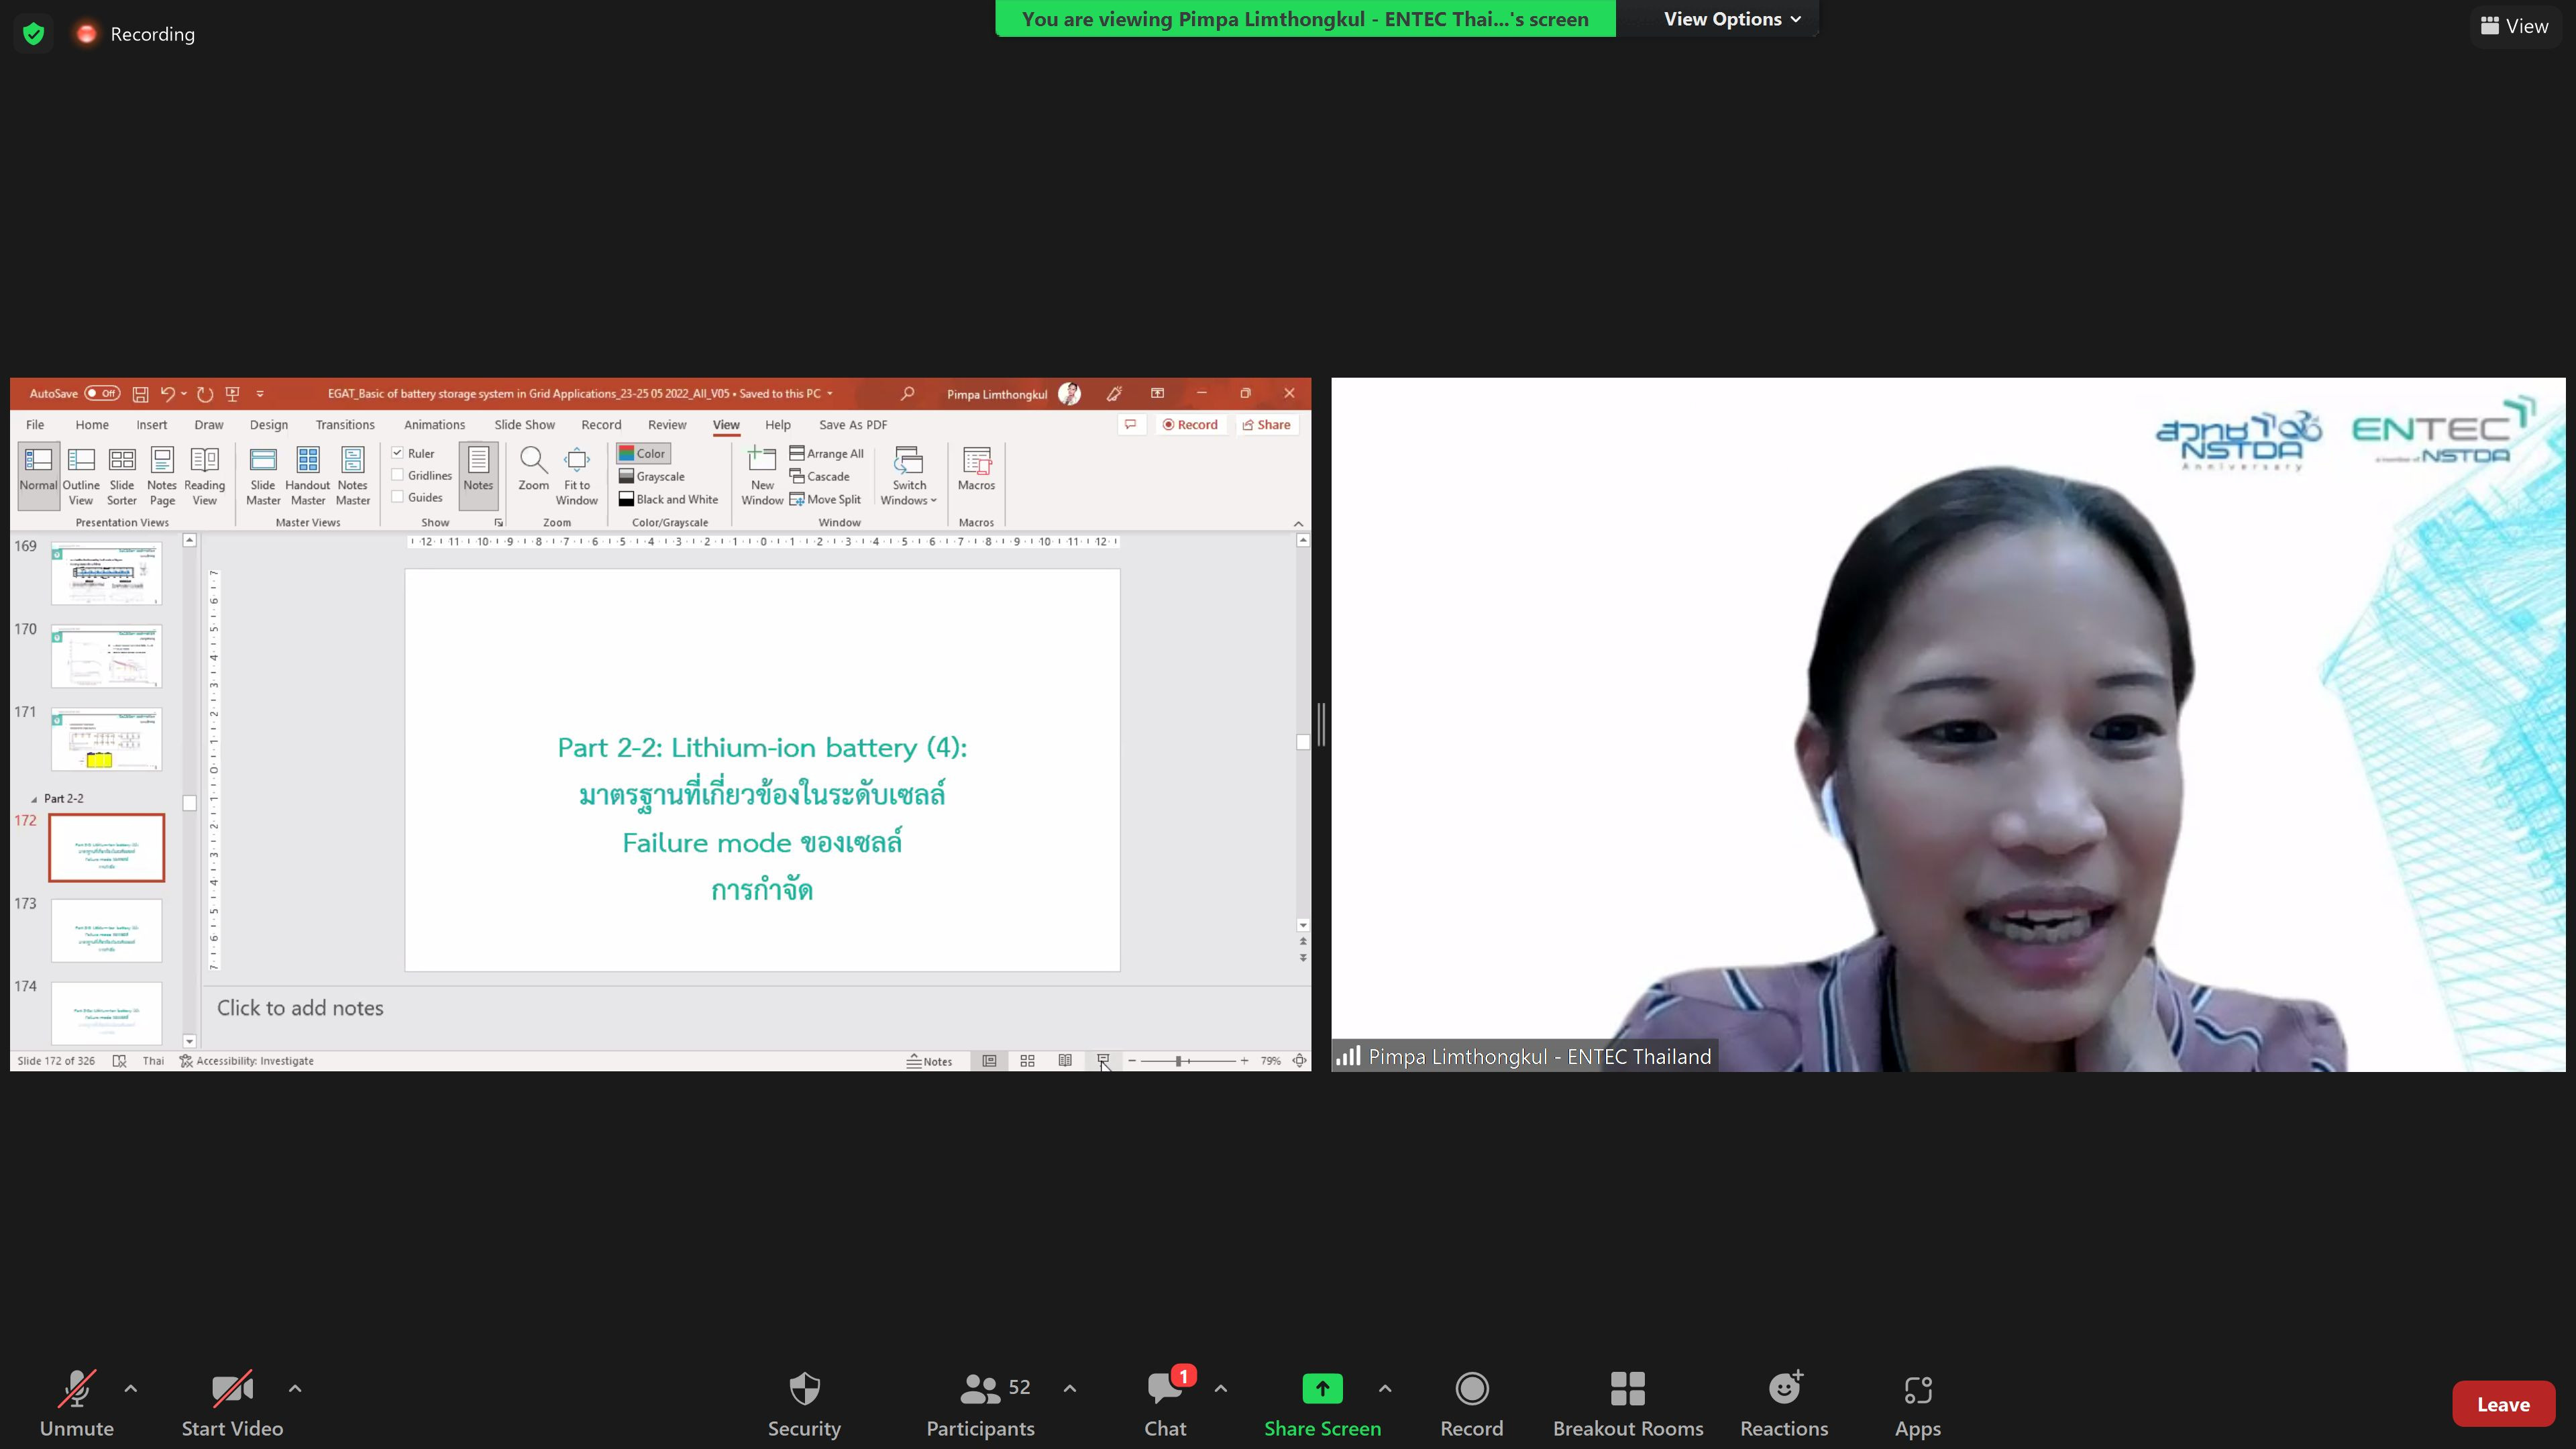Switch to Reading View from status bar
Screen dimensions: 2576x1449
pyautogui.click(x=1065, y=1061)
